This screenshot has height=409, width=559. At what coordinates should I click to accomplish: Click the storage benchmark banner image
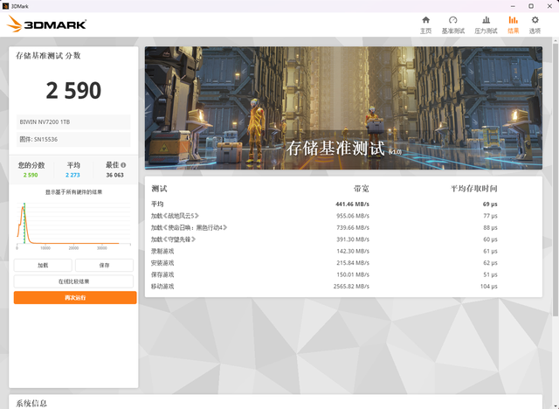tap(343, 107)
